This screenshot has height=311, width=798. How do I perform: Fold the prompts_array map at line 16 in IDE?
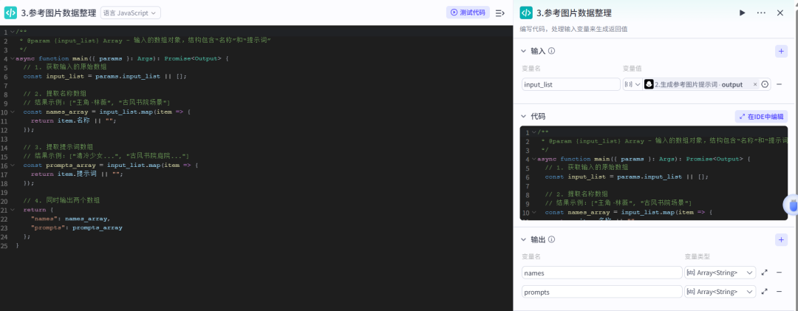tap(13, 166)
